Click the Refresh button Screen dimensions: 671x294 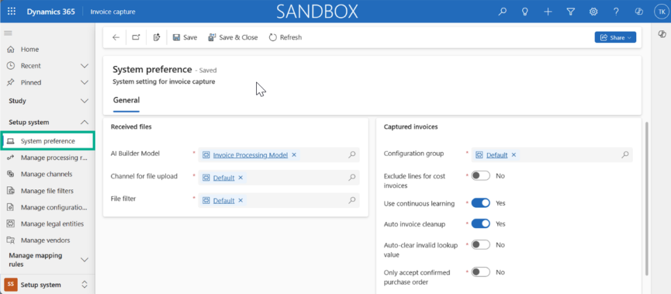286,37
